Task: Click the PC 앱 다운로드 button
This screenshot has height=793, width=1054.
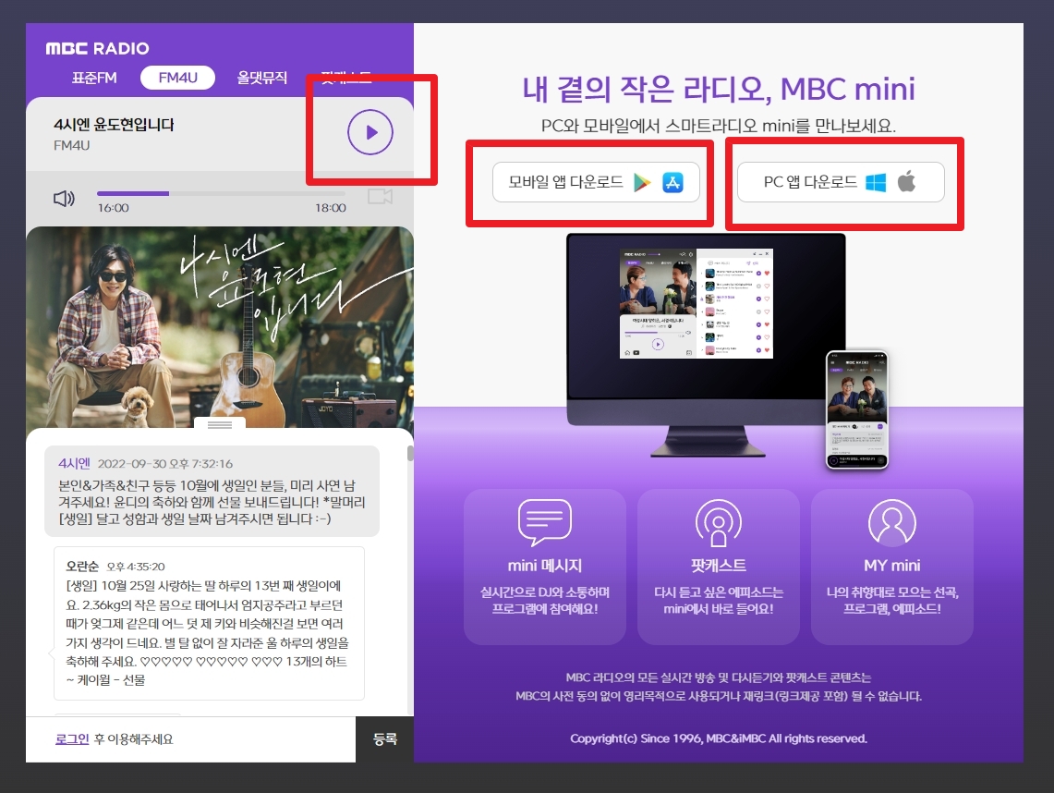Action: pyautogui.click(x=841, y=182)
